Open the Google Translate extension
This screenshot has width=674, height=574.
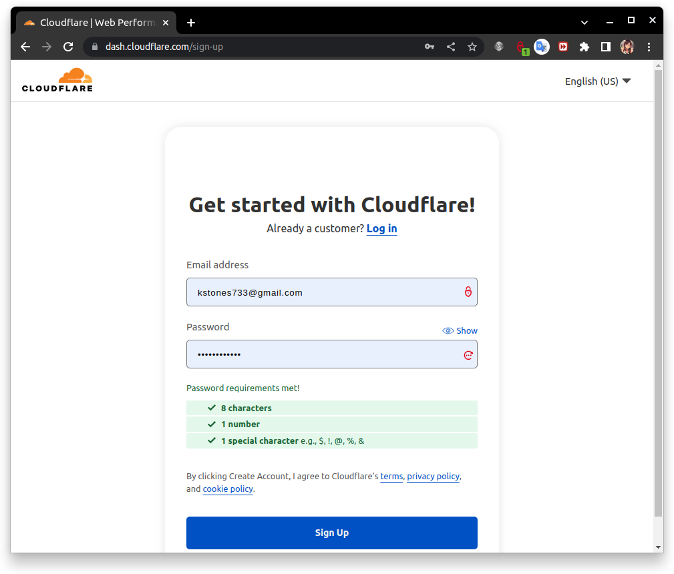pos(541,47)
